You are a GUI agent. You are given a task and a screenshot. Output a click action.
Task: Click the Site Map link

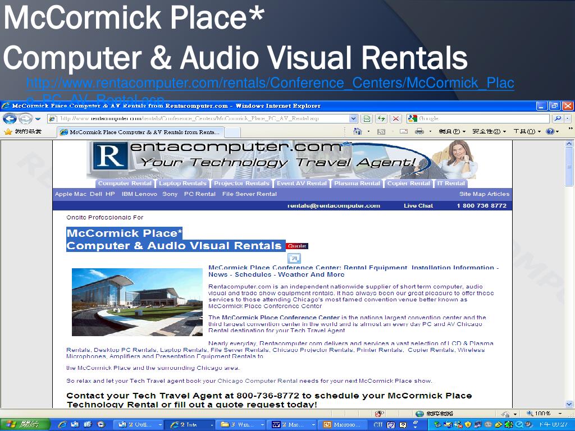click(472, 194)
